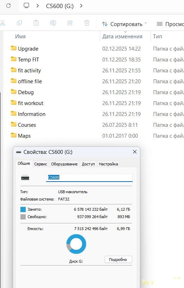Click the Delete trash bin icon
184x288 pixels.
87,23
